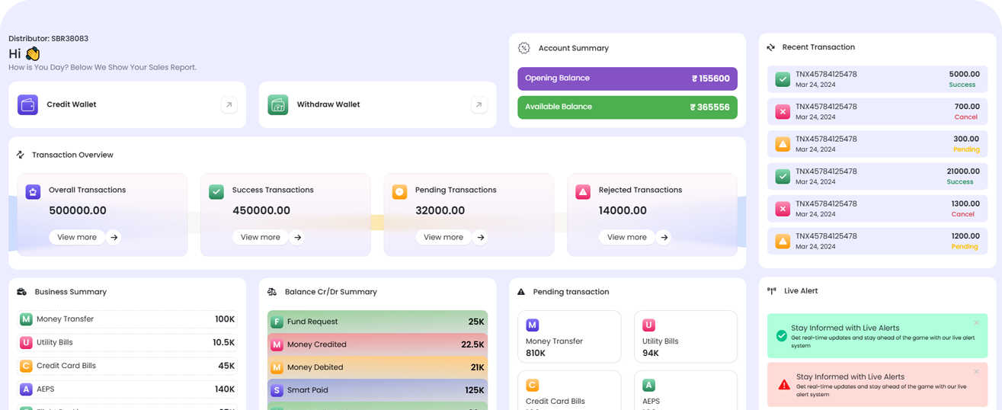Open the Credit Wallet card
Viewport: 1002px width, 410px height.
click(x=127, y=104)
